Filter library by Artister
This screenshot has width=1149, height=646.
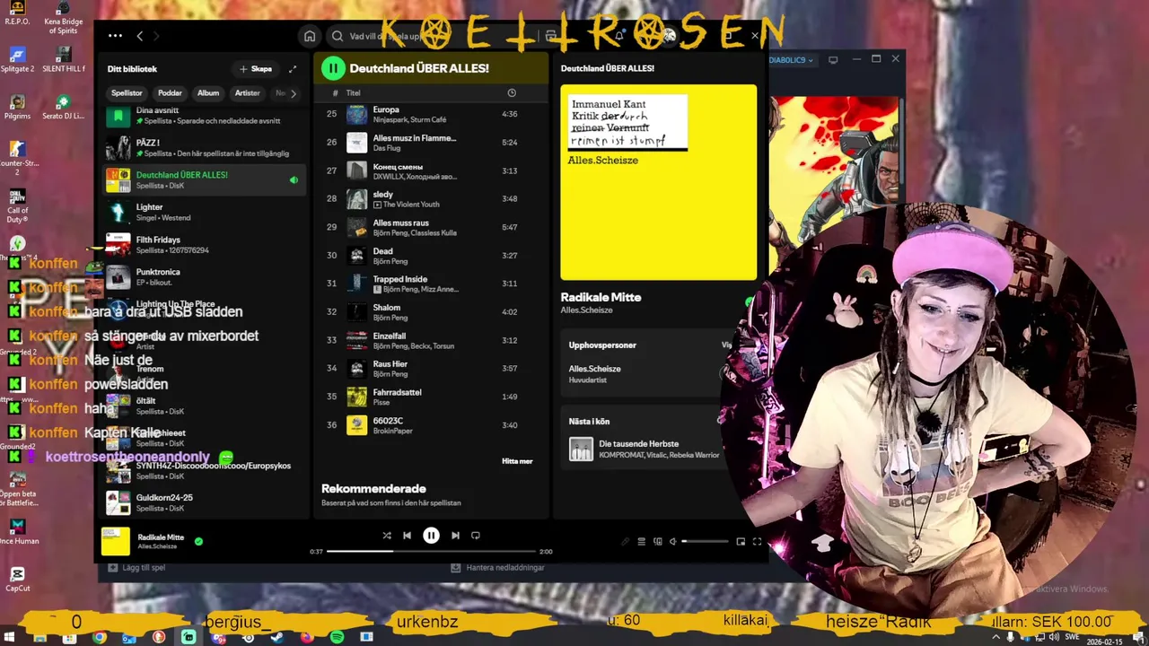coord(247,93)
